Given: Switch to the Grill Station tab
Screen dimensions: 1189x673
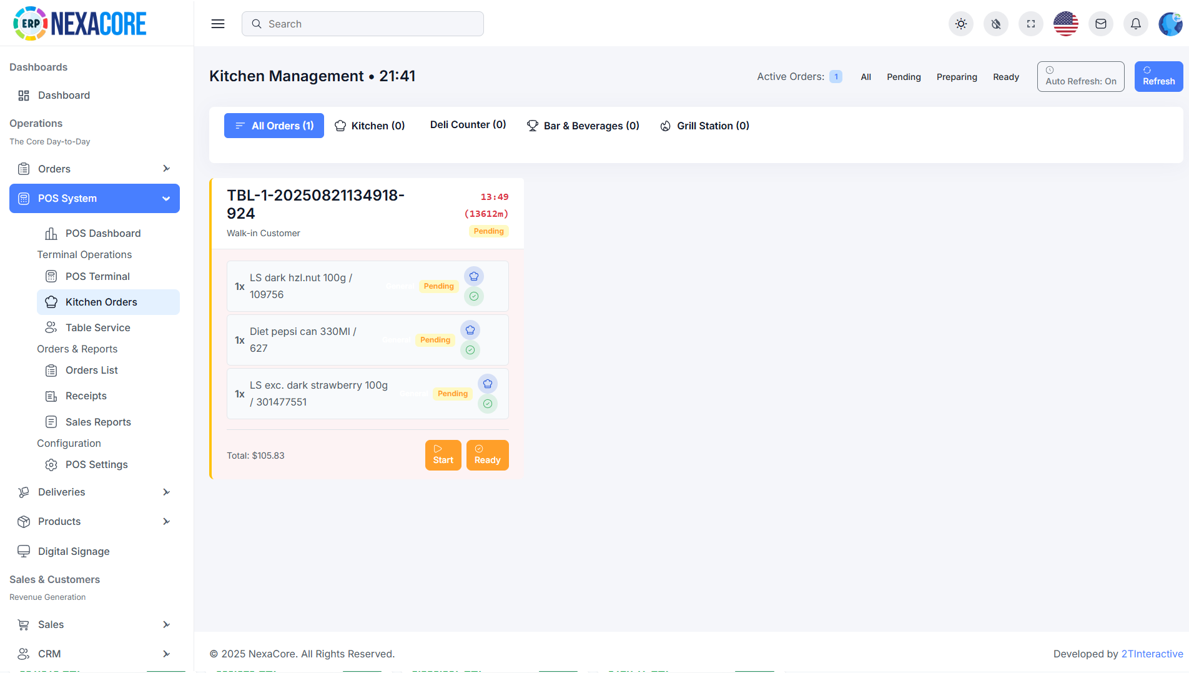Looking at the screenshot, I should [x=704, y=126].
